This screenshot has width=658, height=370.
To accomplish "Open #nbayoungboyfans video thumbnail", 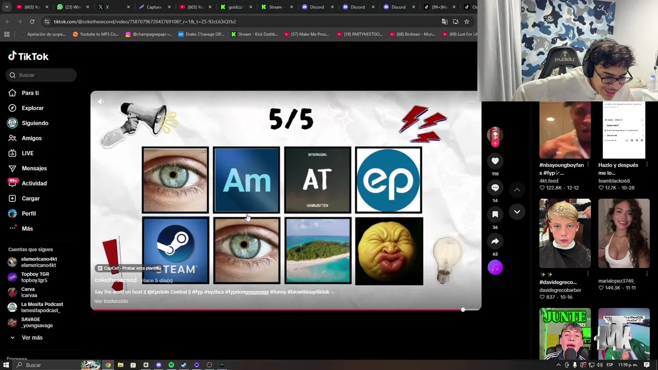I will pos(564,130).
